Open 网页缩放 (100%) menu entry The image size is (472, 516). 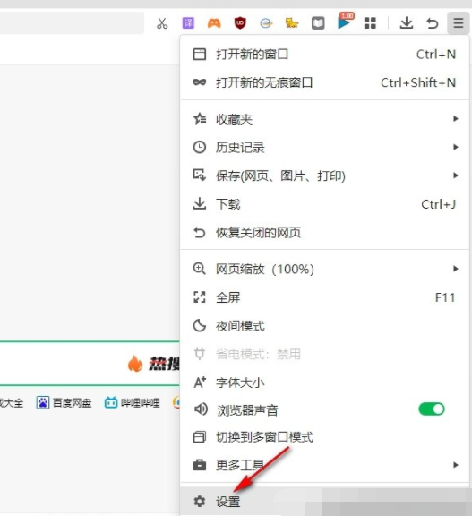[324, 269]
